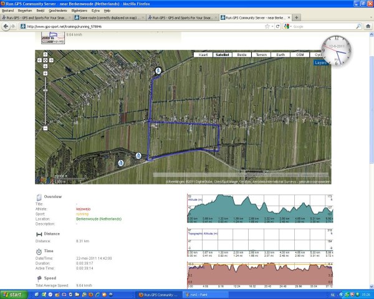The width and height of the screenshot is (374, 299).
Task: Click the map zoom in plus button
Action: point(45,73)
